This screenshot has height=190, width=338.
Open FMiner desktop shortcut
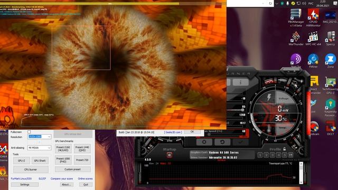coord(313,61)
